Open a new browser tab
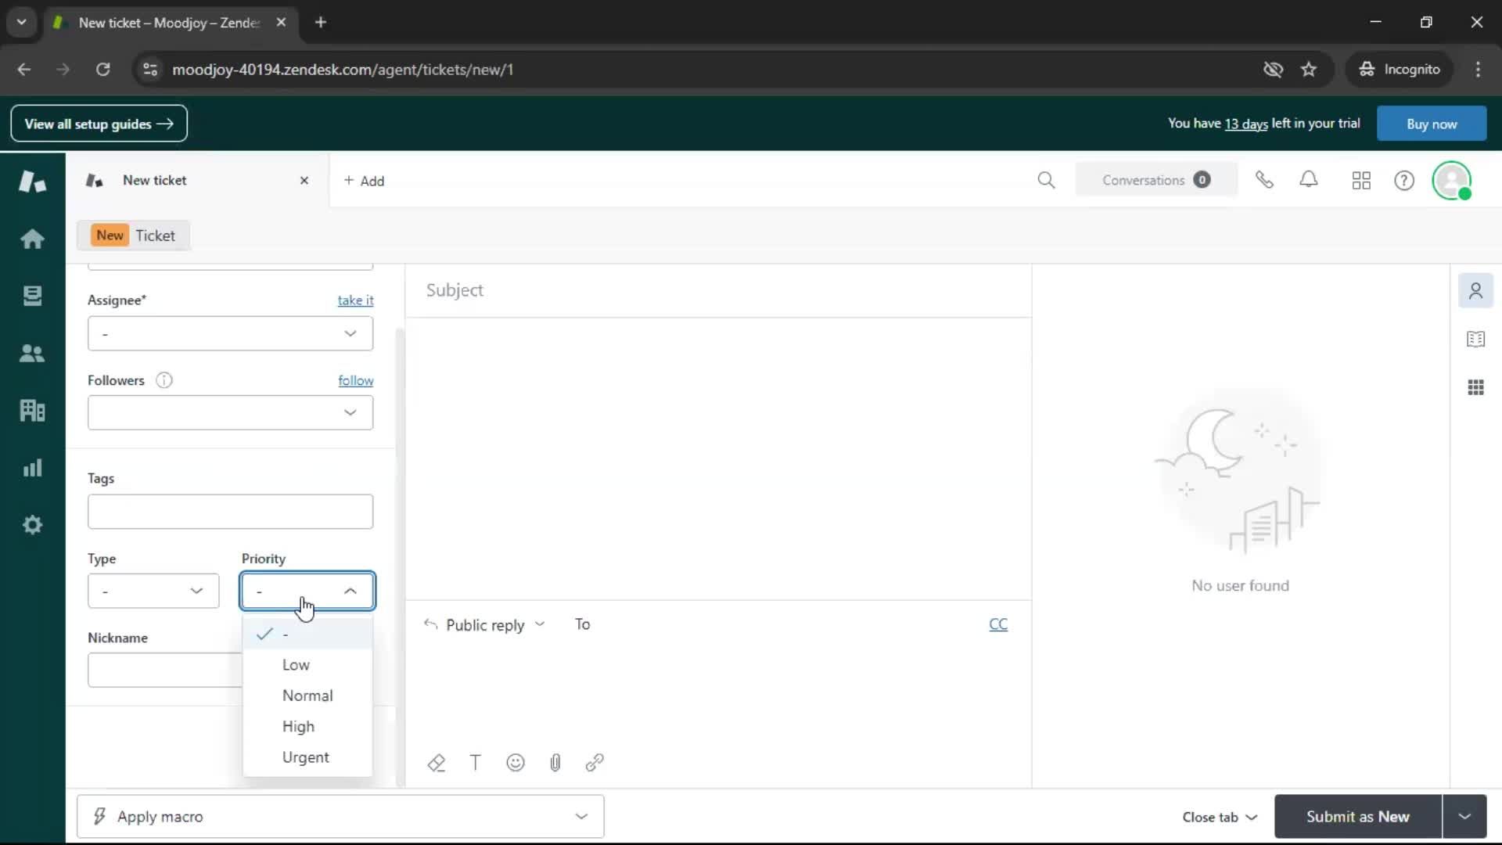This screenshot has width=1502, height=845. (x=321, y=22)
